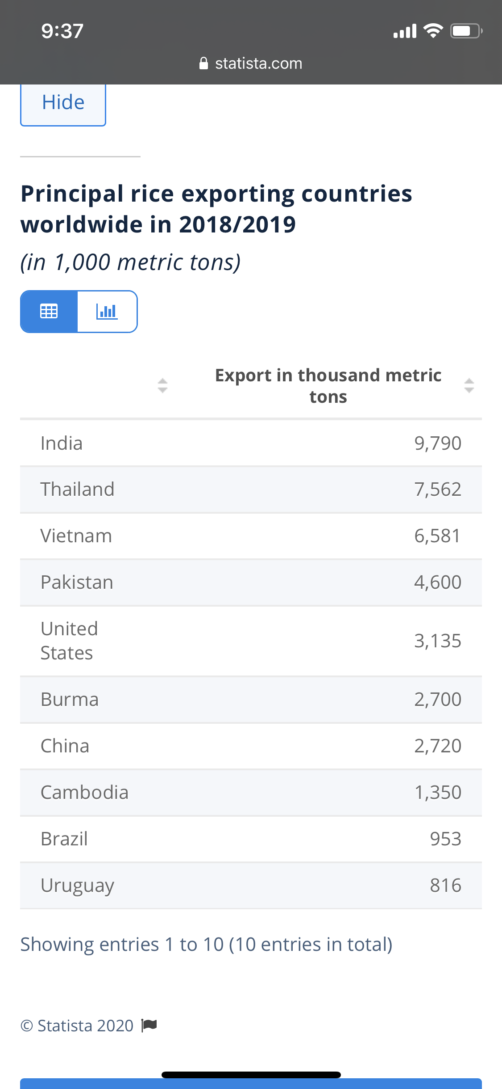Tap the Wi-Fi status icon
This screenshot has width=502, height=1089.
433,31
